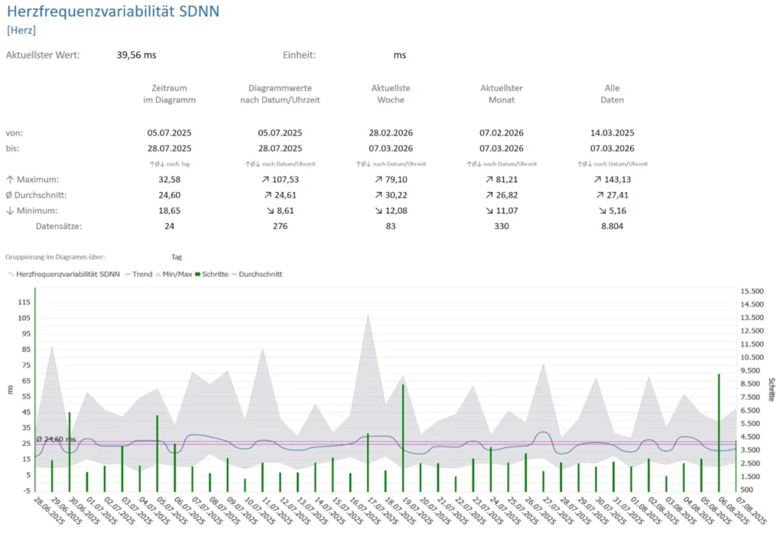Click the tall green step bar at 19.07.2025
The width and height of the screenshot is (783, 537).
[x=403, y=438]
